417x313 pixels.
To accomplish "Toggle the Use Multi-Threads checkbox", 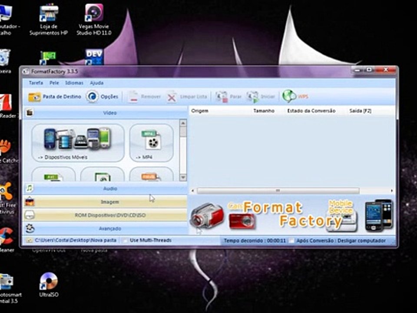I will coord(125,240).
